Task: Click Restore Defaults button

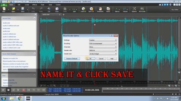Action: [72, 59]
